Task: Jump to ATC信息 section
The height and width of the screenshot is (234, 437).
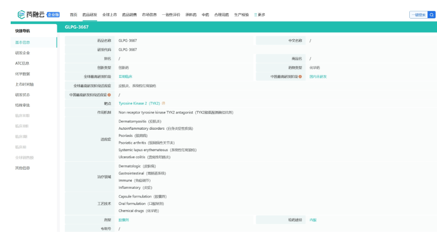Action: click(22, 63)
